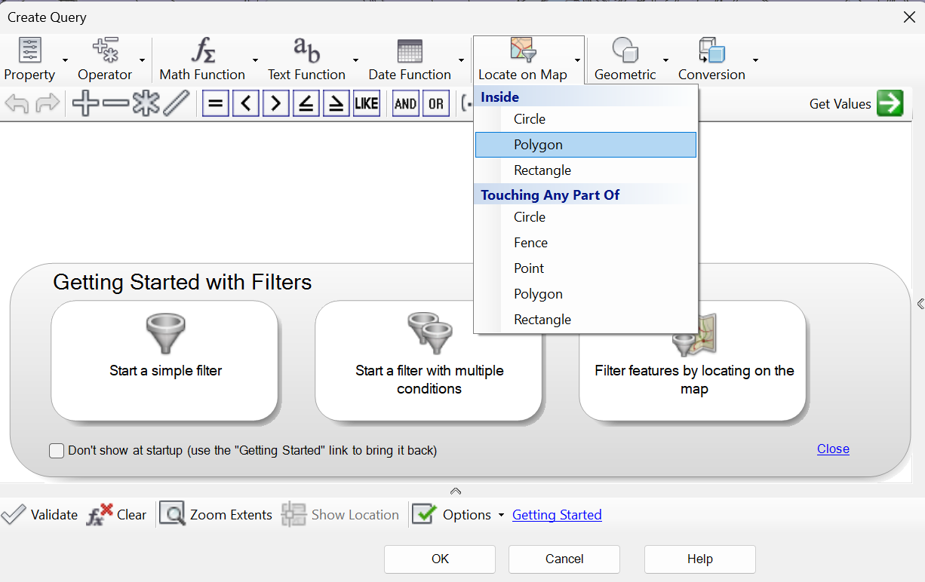Insert the AND logical operator
Screen dimensions: 925x582
[x=406, y=103]
